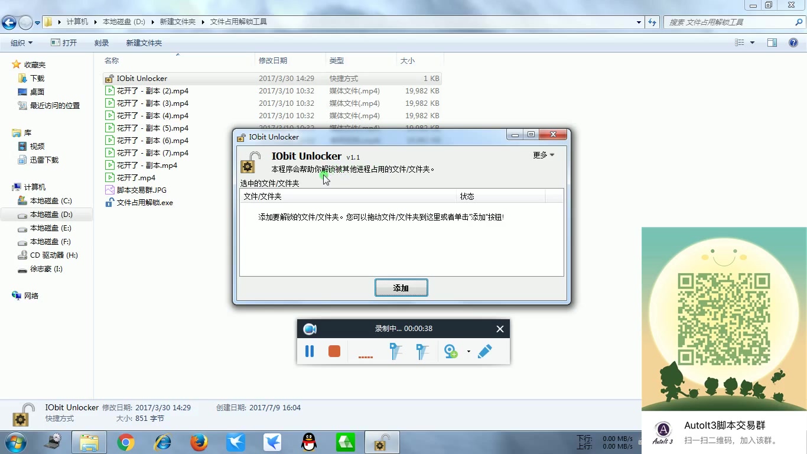
Task: Click 新建文件夹 toolbar button
Action: click(x=144, y=43)
